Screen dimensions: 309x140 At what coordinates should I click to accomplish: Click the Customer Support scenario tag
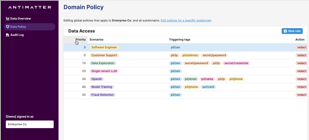(x=104, y=55)
